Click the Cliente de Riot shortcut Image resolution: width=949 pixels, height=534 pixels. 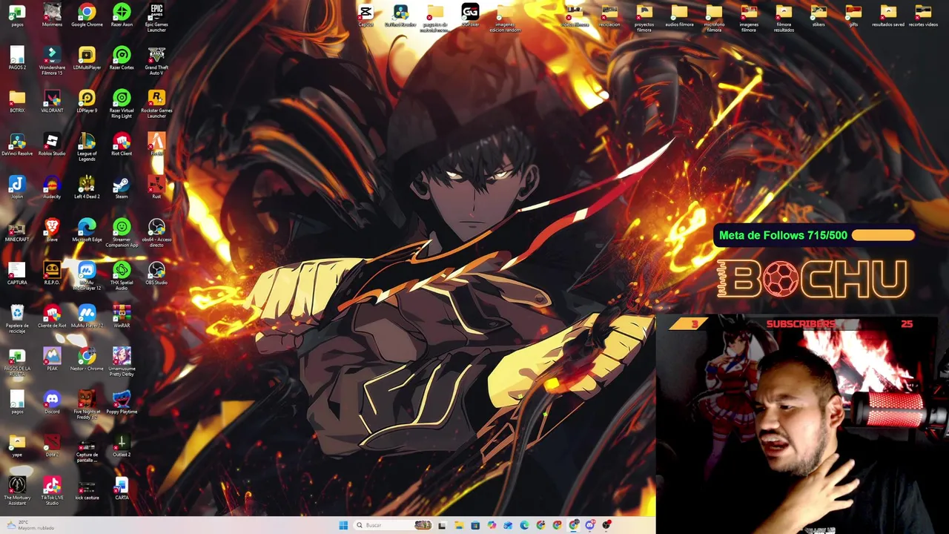click(52, 316)
